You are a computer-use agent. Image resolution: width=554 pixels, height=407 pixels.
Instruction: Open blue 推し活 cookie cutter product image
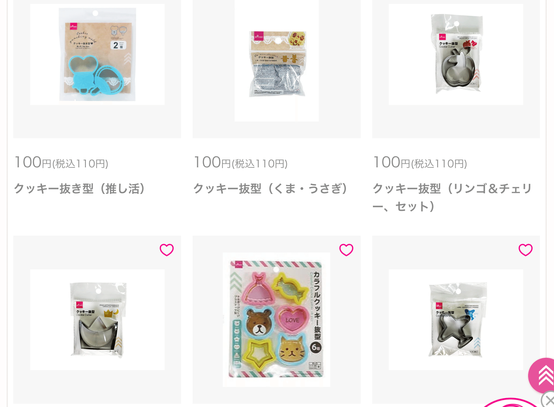(x=97, y=54)
